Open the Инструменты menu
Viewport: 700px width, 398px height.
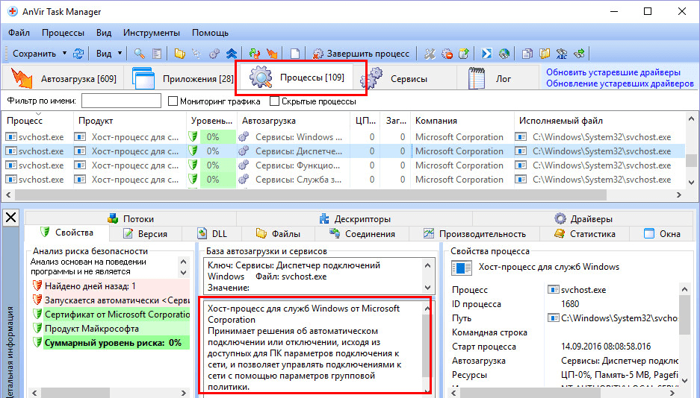click(152, 33)
